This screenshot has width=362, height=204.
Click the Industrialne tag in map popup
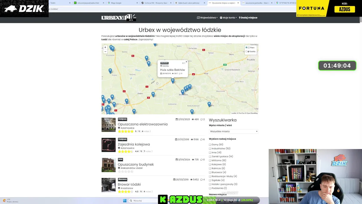pyautogui.click(x=164, y=63)
